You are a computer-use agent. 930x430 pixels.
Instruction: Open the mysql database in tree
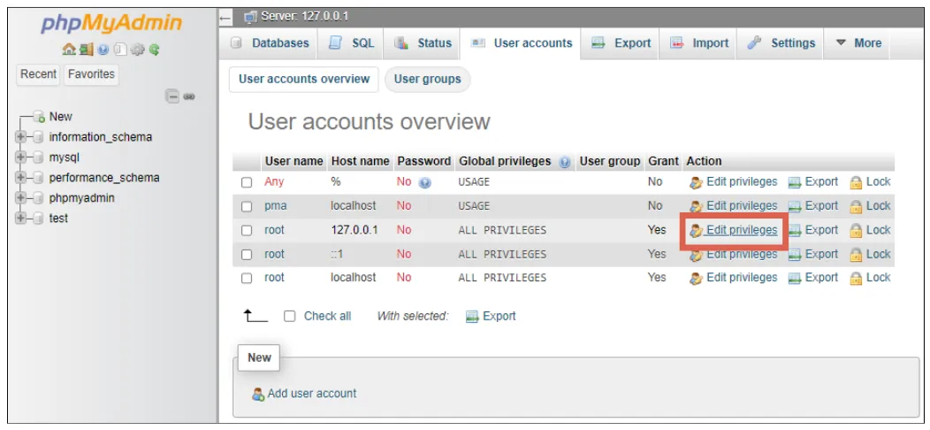point(64,157)
